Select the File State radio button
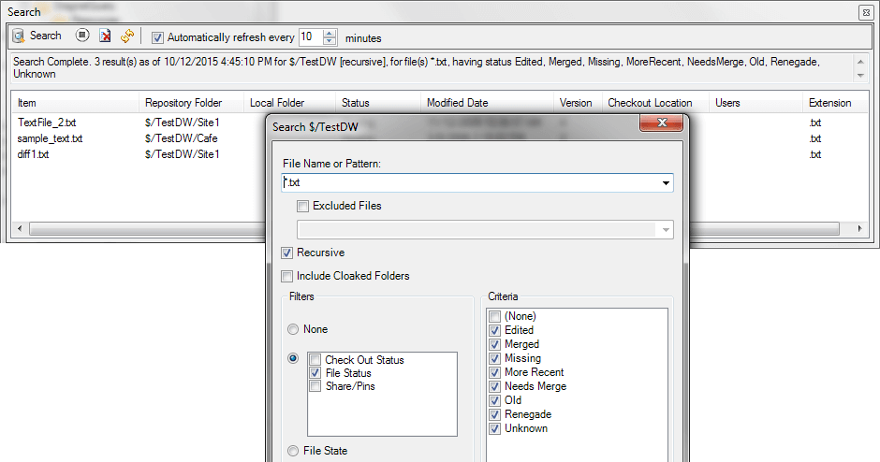This screenshot has width=880, height=462. pyautogui.click(x=294, y=451)
